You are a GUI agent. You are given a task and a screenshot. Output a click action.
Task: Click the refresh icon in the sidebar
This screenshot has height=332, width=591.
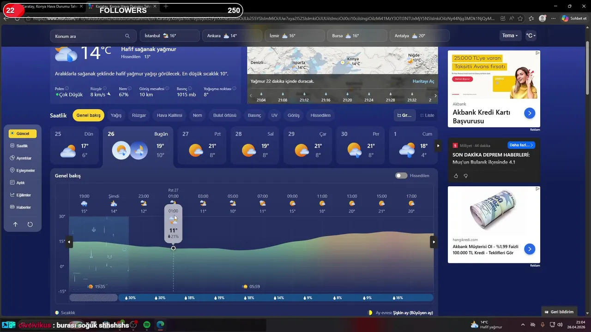pos(30,225)
